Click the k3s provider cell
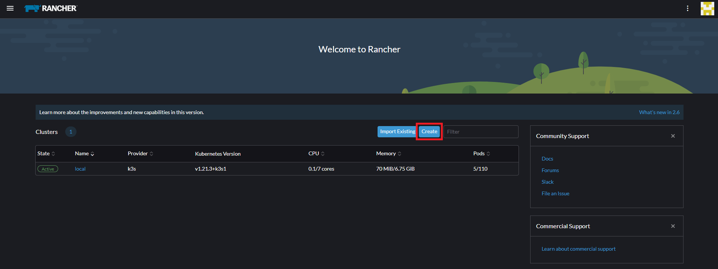The width and height of the screenshot is (718, 269). (132, 169)
